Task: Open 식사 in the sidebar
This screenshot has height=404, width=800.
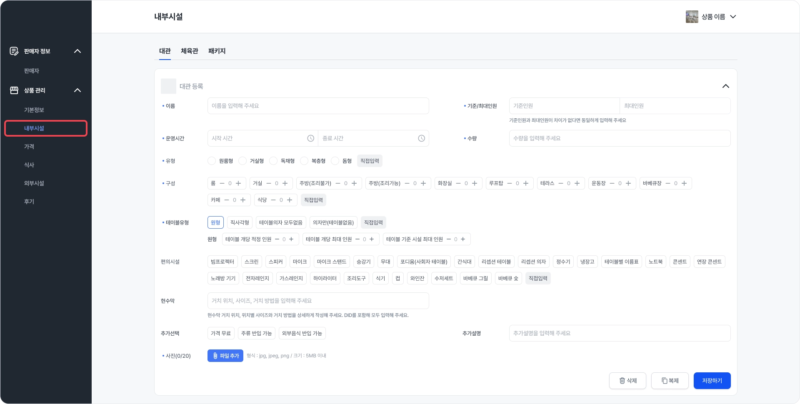Action: point(29,165)
